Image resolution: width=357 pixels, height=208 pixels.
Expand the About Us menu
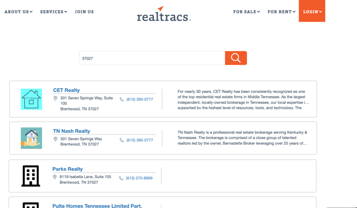19,11
